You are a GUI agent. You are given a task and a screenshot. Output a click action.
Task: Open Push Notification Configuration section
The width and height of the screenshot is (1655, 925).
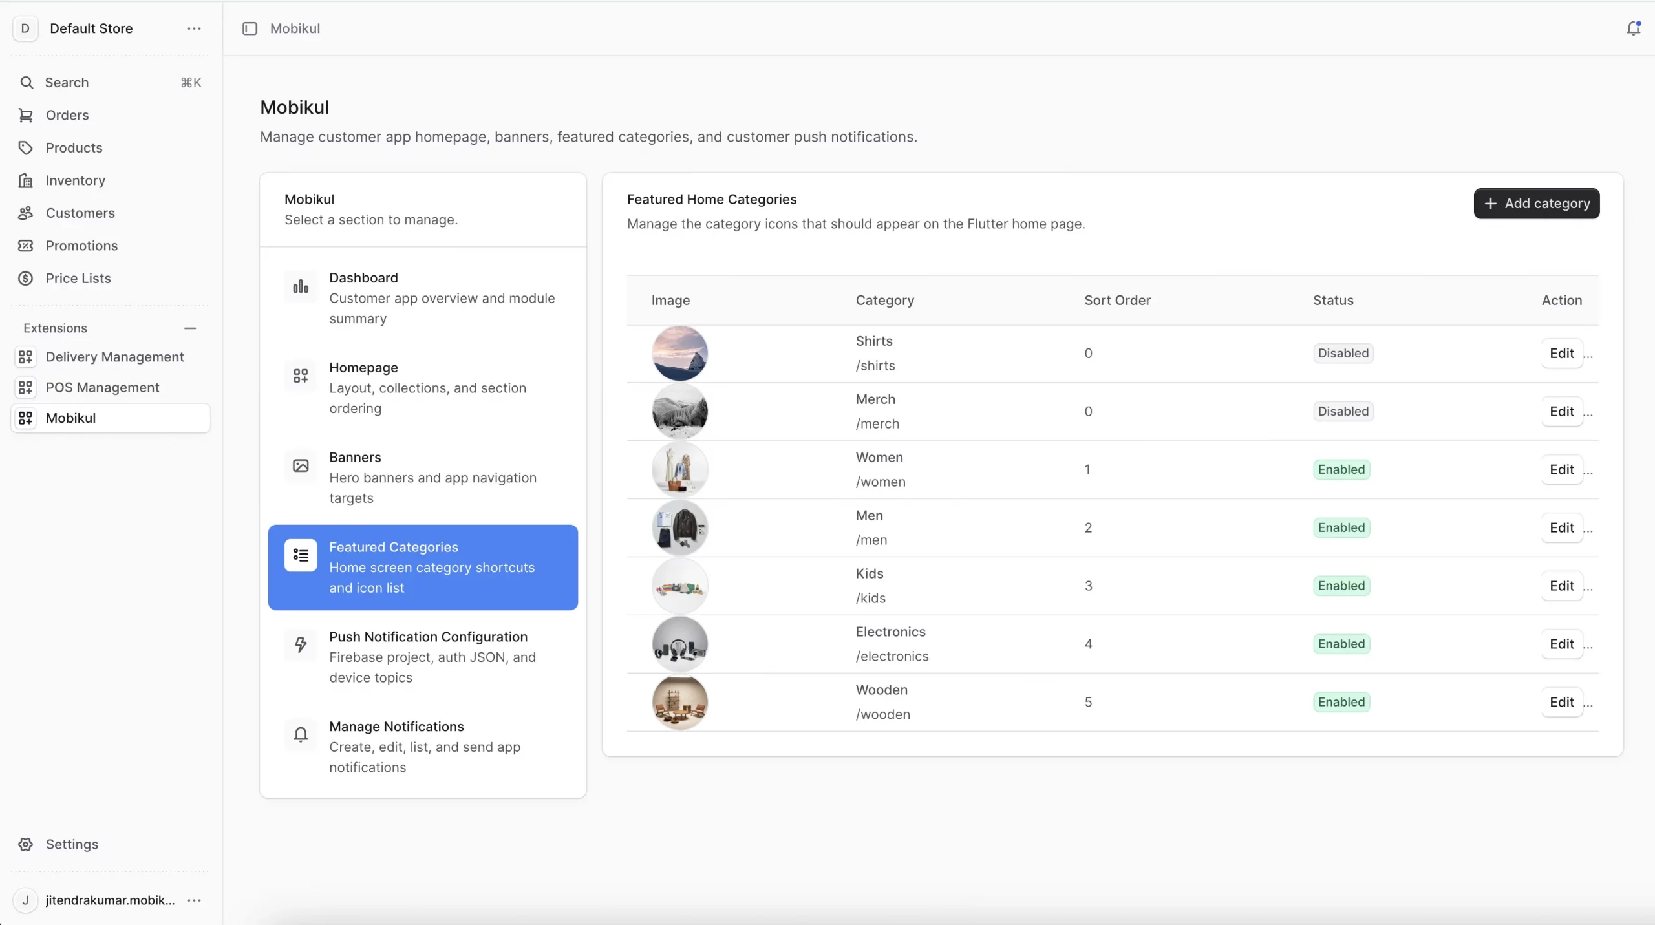pos(423,657)
